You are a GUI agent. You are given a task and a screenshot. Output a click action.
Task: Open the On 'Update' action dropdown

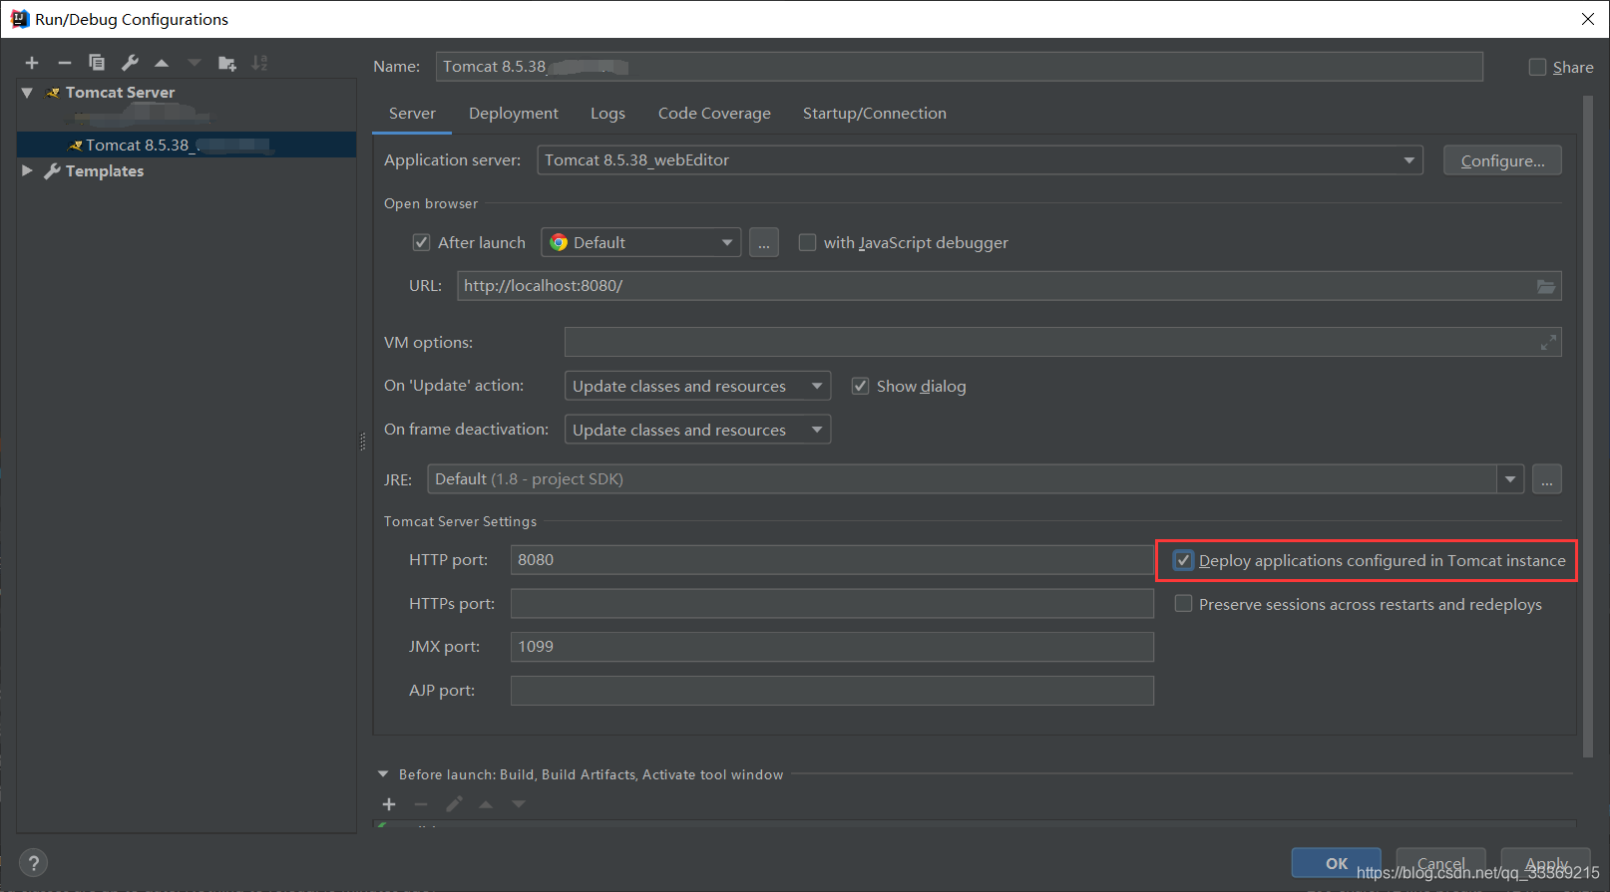(x=697, y=386)
